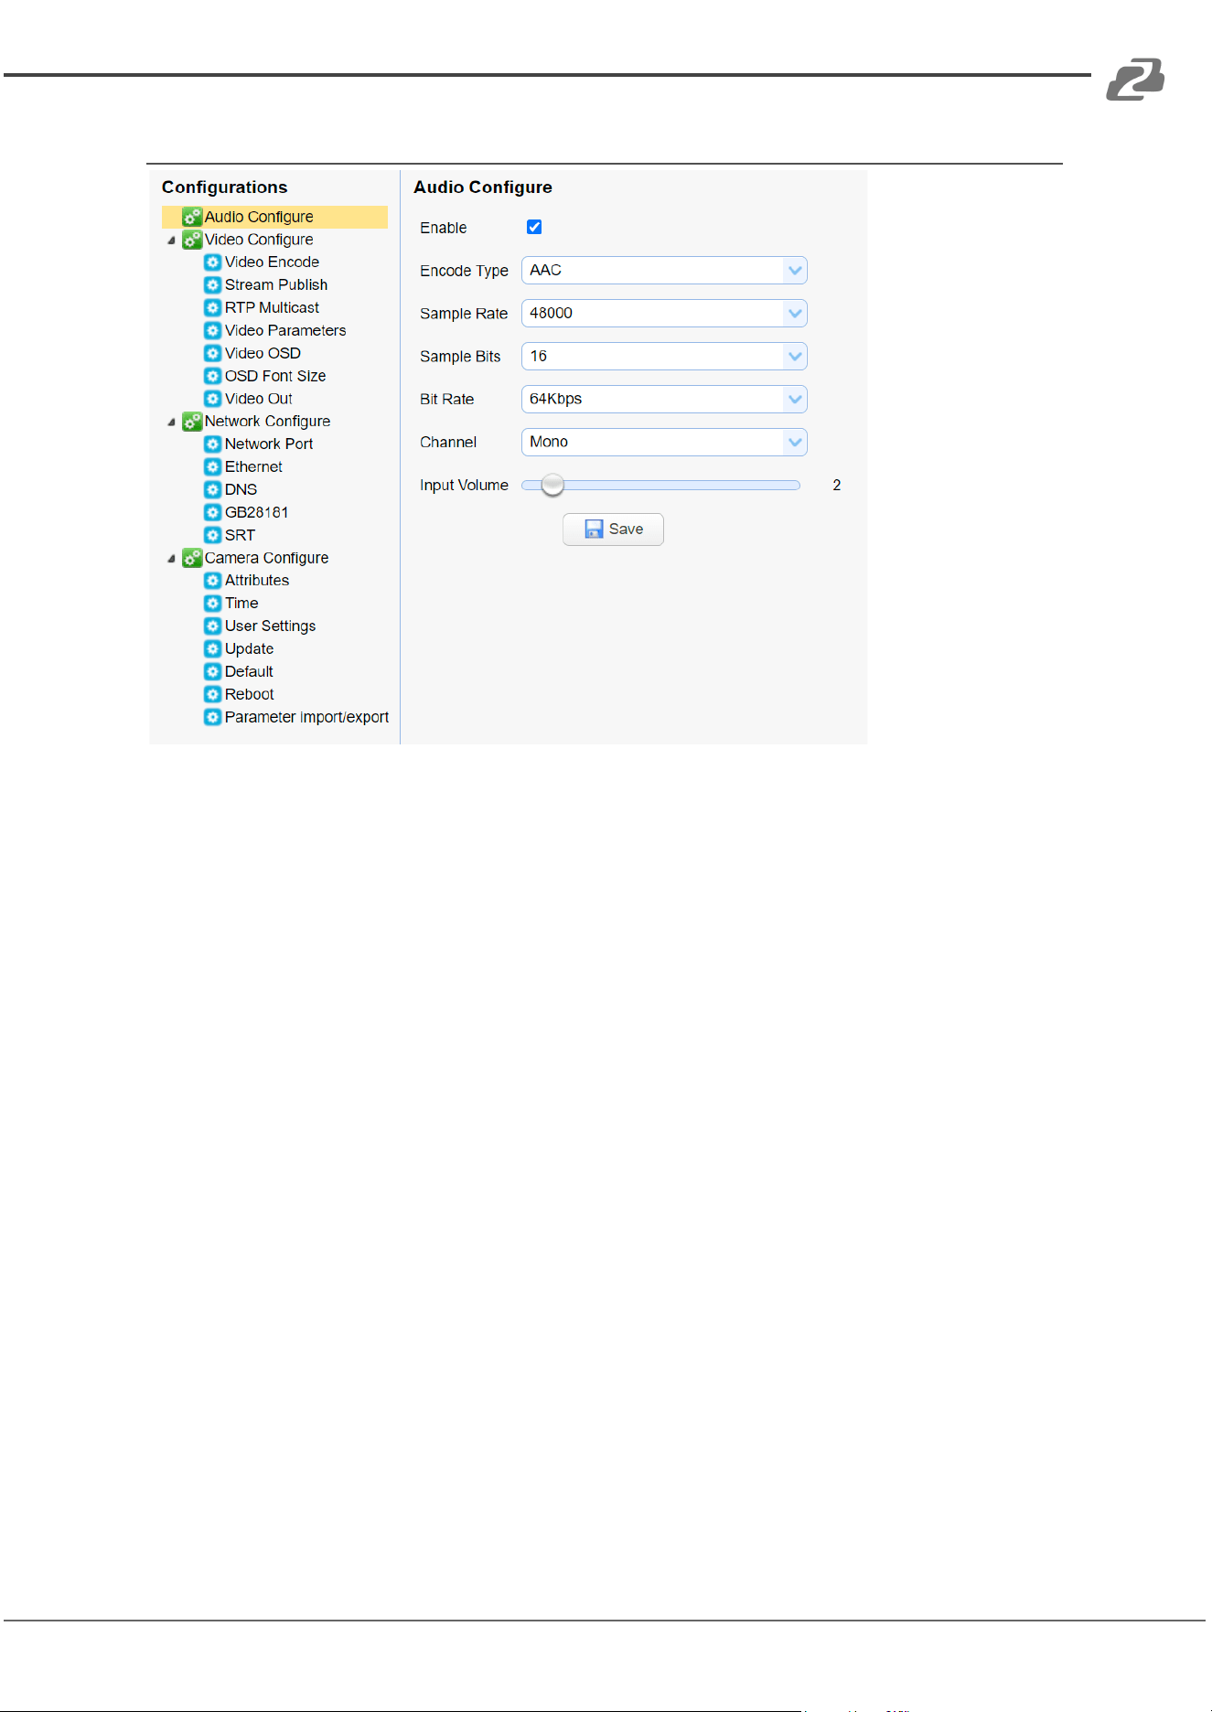Image resolution: width=1212 pixels, height=1712 pixels.
Task: Click the Parameter import/export icon
Action: coord(212,717)
